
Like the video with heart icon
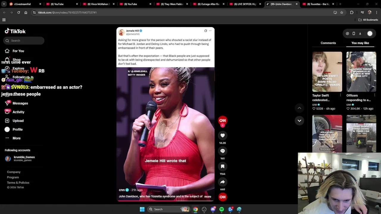point(223,136)
